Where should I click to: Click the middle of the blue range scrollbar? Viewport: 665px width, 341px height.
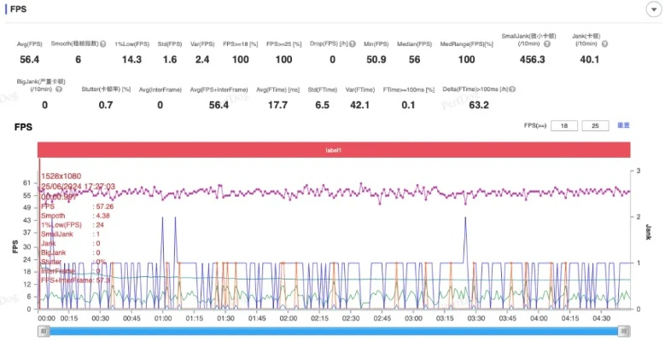333,331
